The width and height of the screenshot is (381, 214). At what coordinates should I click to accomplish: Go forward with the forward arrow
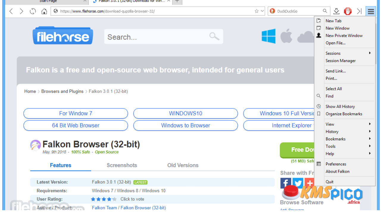(x=21, y=11)
